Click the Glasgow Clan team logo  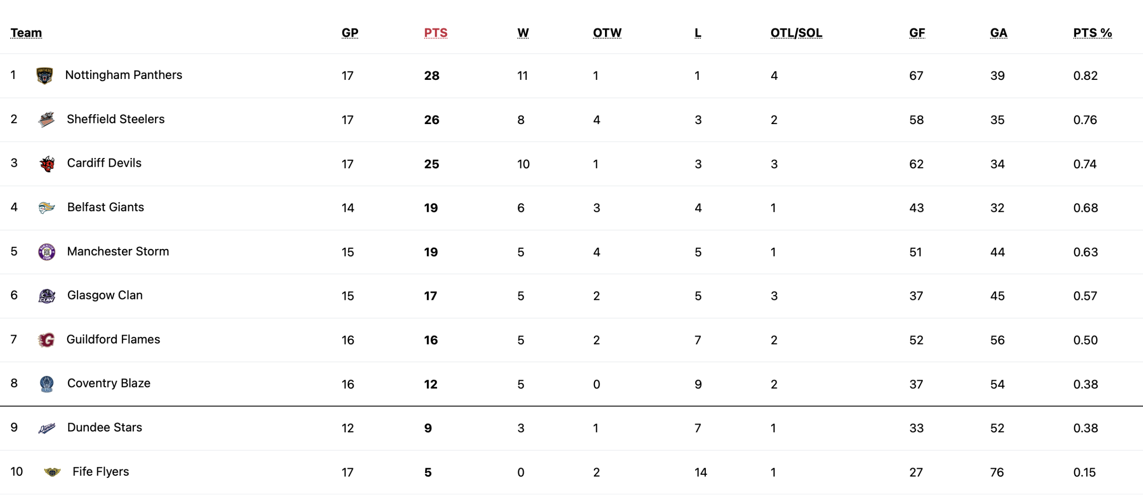(x=46, y=296)
